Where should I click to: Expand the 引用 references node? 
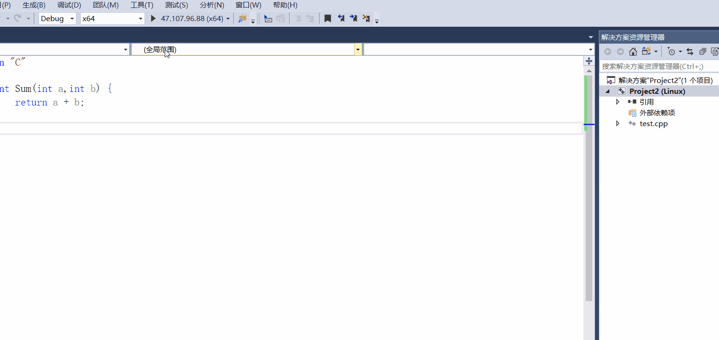618,102
